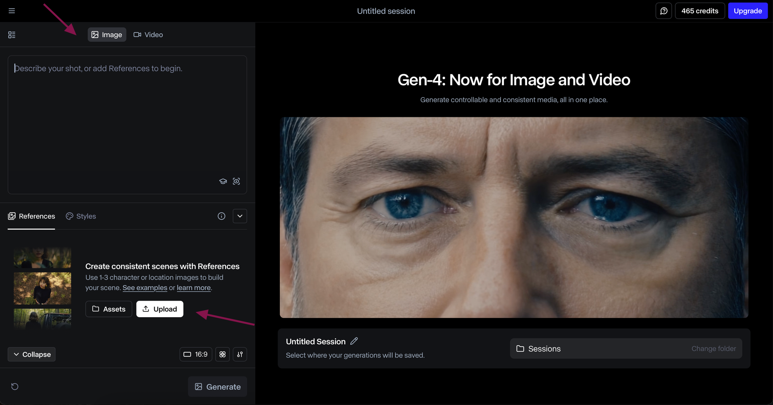Click the capture frame icon in prompt box
The width and height of the screenshot is (773, 405).
click(237, 181)
